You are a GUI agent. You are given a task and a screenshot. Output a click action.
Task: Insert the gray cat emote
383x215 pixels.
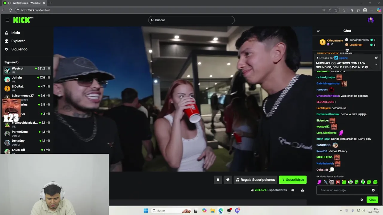pyautogui.click(x=332, y=182)
